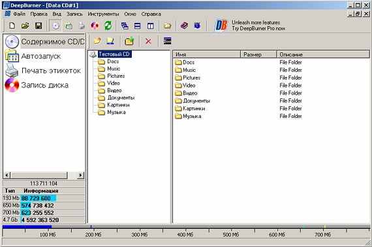372x247 pixels.
Task: Click the Open project folder icon
Action: 25,25
